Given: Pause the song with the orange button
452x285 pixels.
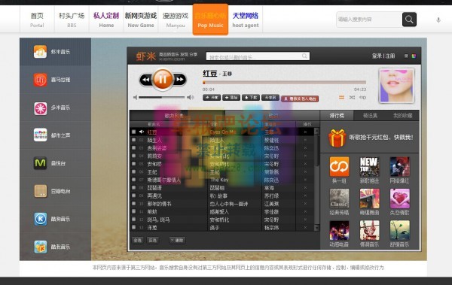Looking at the screenshot, I should tap(163, 79).
